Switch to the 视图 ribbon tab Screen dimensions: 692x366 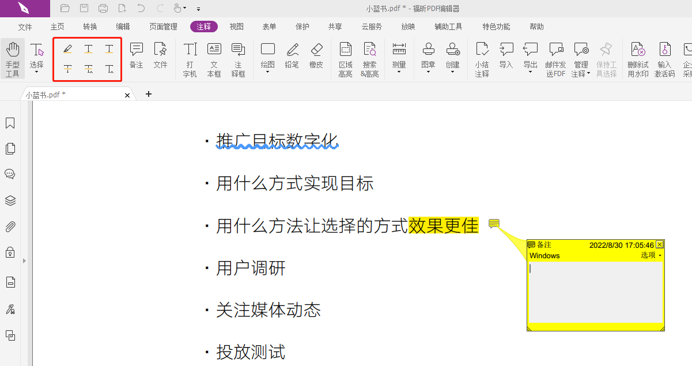(x=236, y=26)
